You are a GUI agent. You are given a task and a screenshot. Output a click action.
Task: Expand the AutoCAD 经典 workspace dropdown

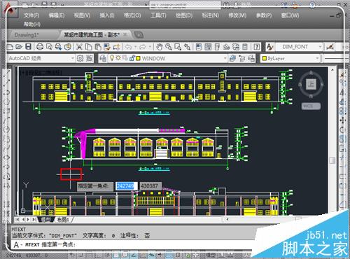(72, 58)
